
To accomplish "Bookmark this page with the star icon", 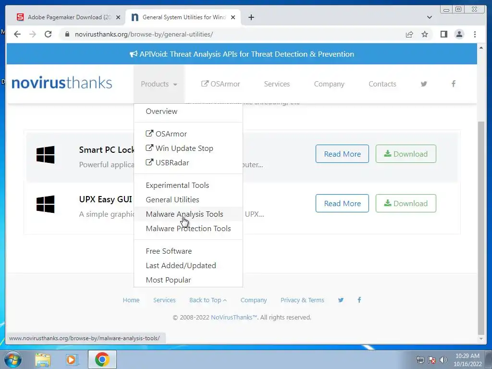I will (425, 34).
